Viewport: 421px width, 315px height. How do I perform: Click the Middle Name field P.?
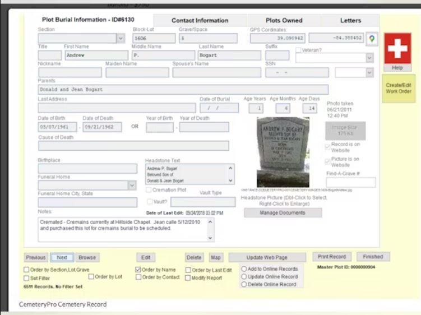[163, 55]
